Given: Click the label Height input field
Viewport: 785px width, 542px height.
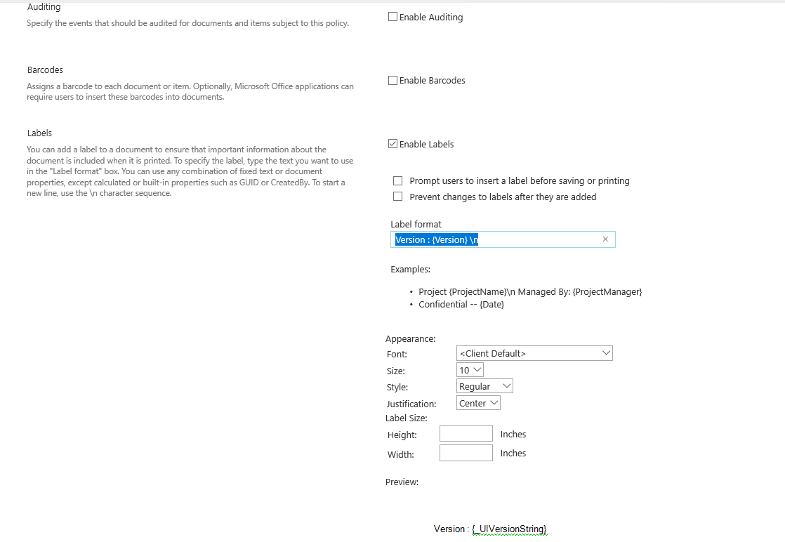Looking at the screenshot, I should pos(466,433).
